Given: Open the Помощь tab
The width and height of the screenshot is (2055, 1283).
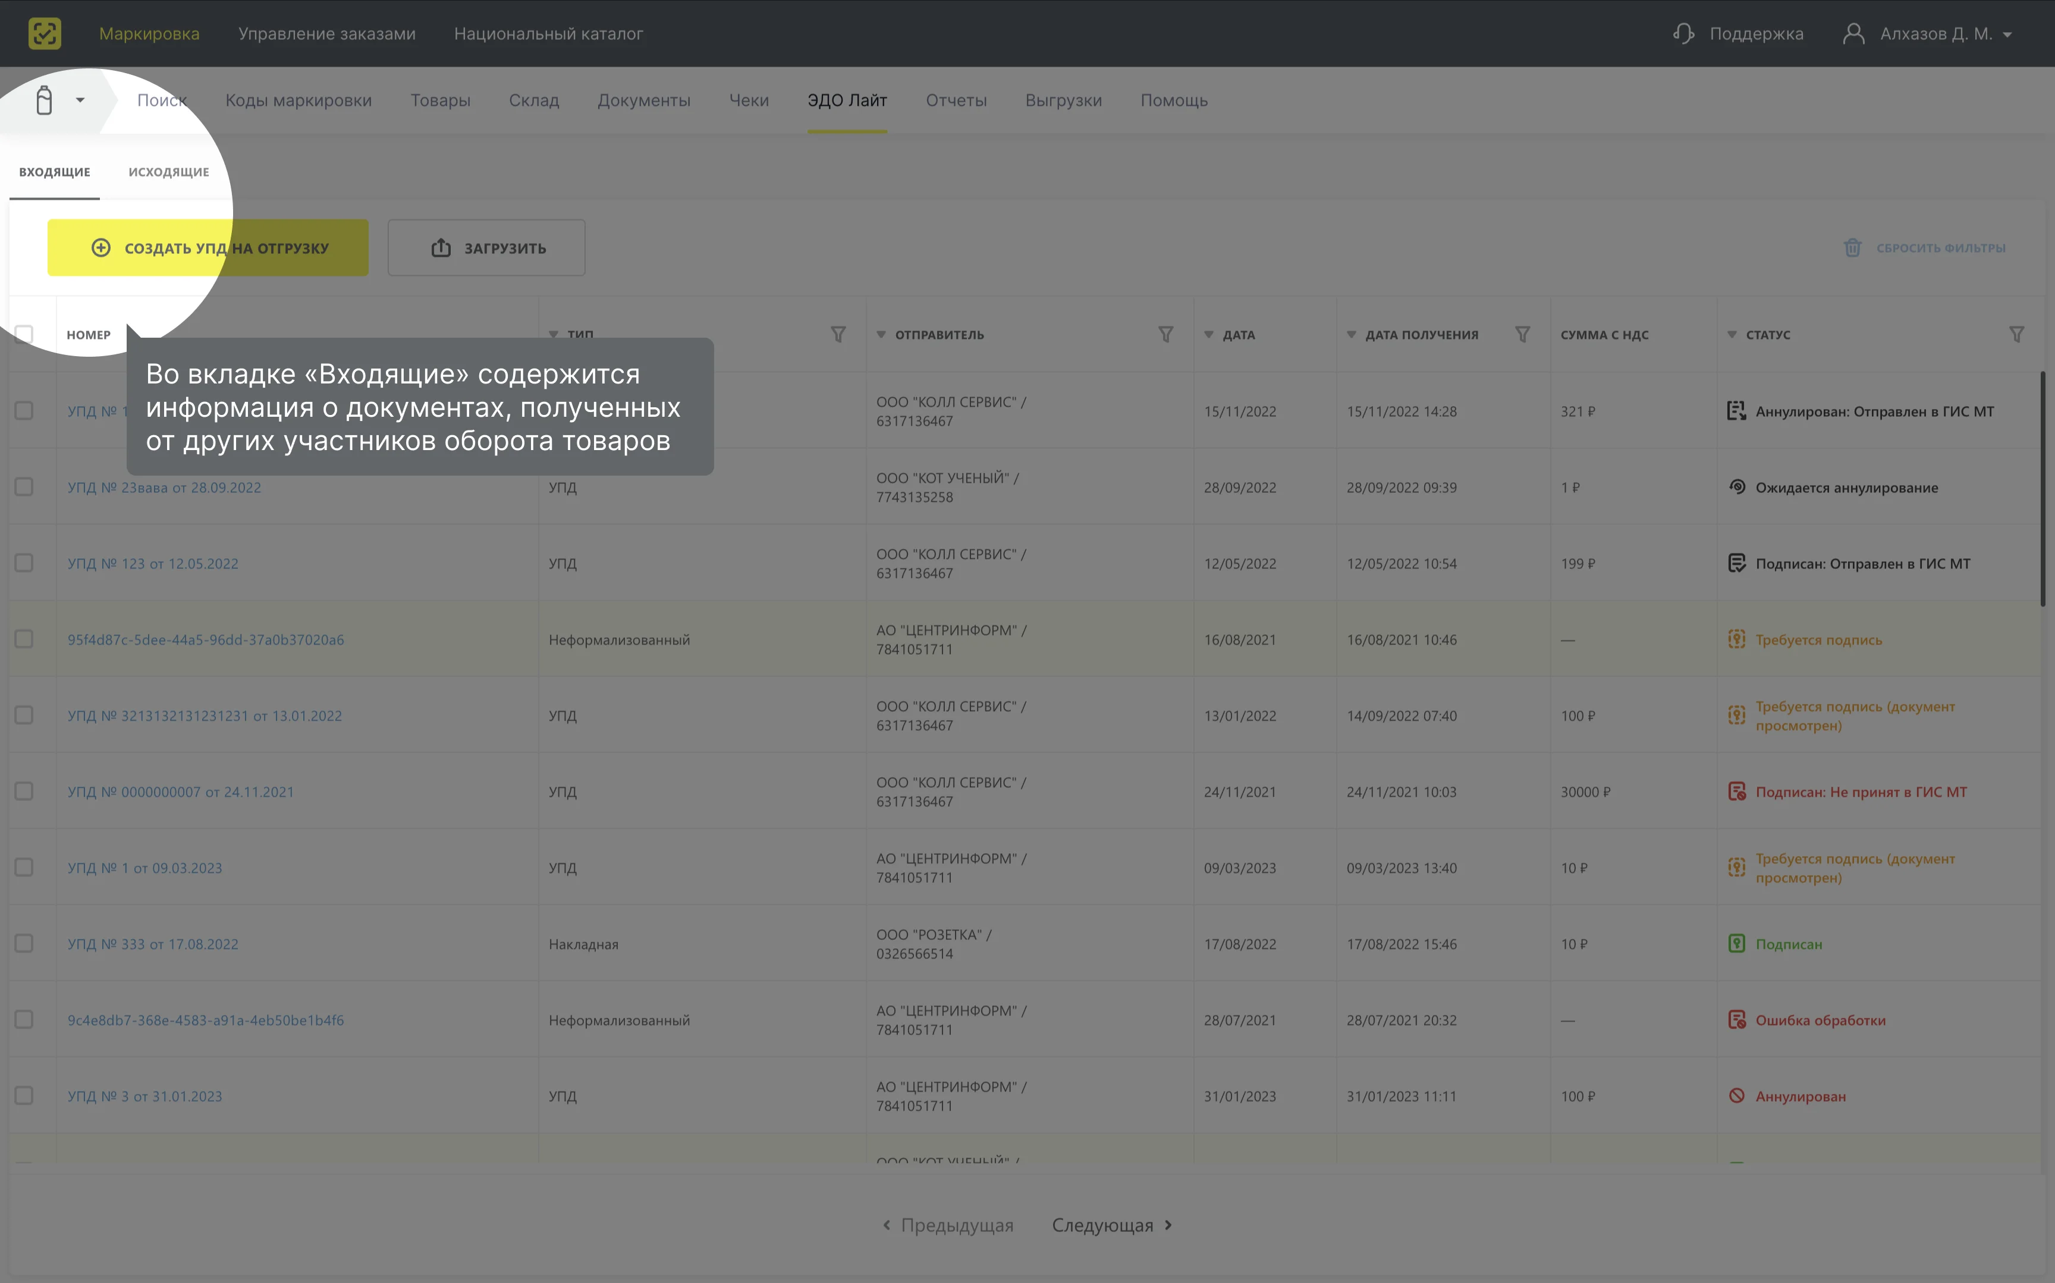Looking at the screenshot, I should click(x=1173, y=100).
